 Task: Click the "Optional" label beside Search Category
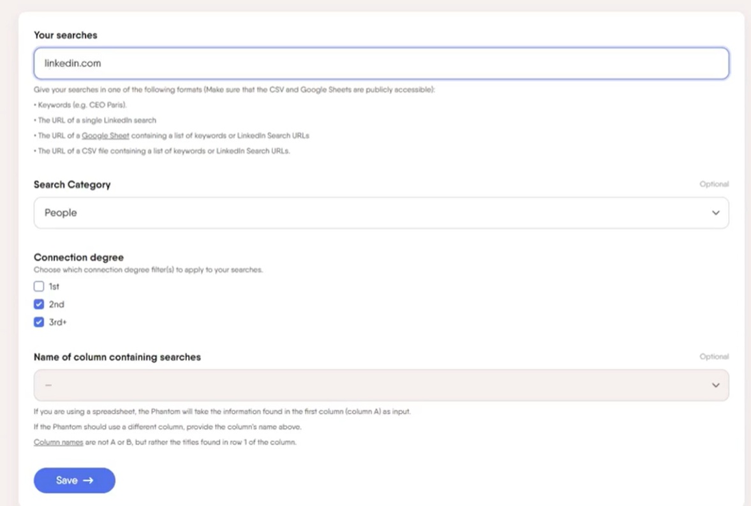[714, 184]
